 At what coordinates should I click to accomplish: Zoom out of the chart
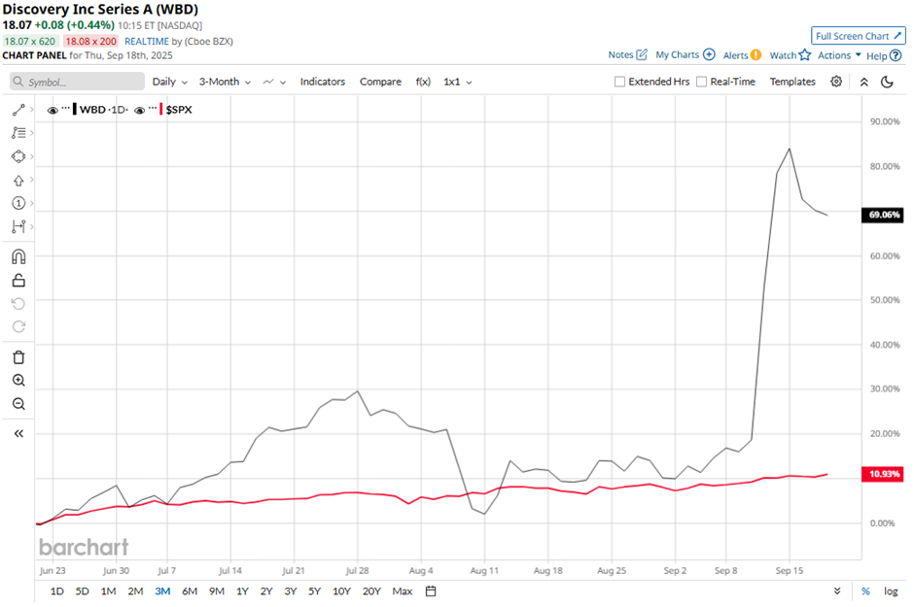[x=18, y=404]
